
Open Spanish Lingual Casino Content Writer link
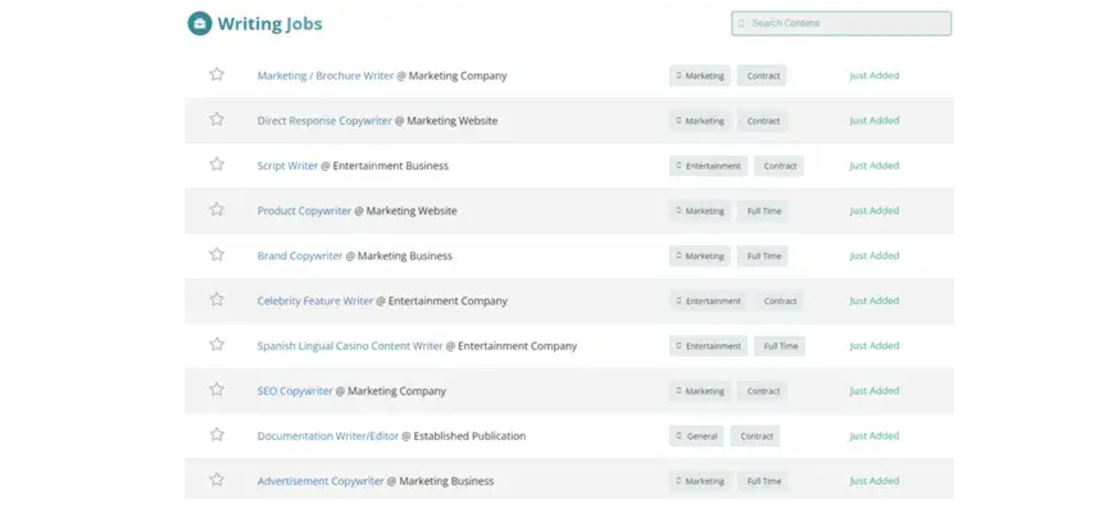pos(350,346)
